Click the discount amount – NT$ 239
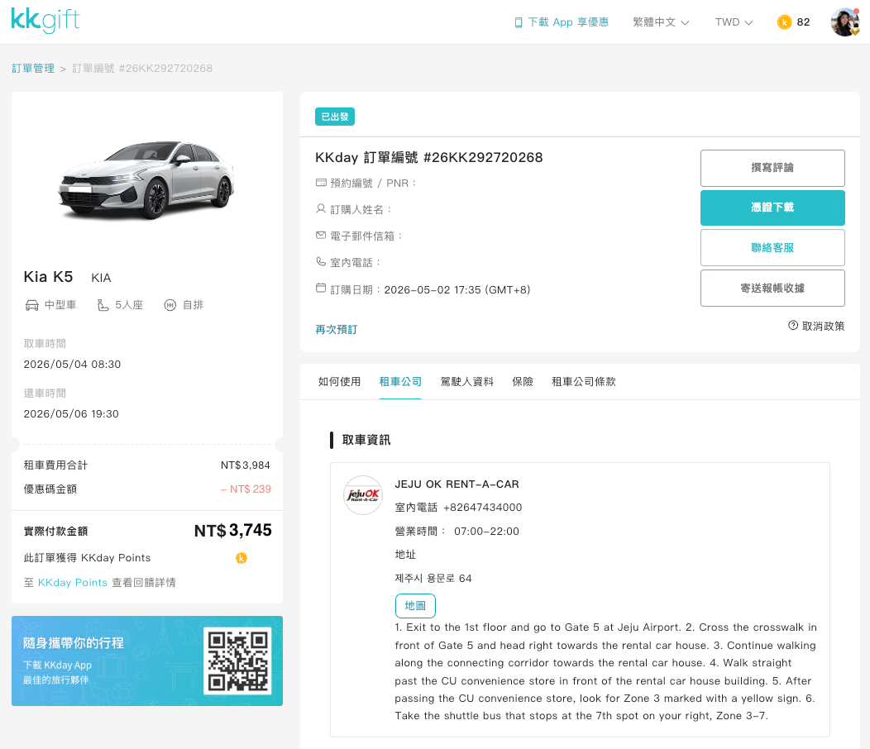This screenshot has width=870, height=749. pos(246,489)
